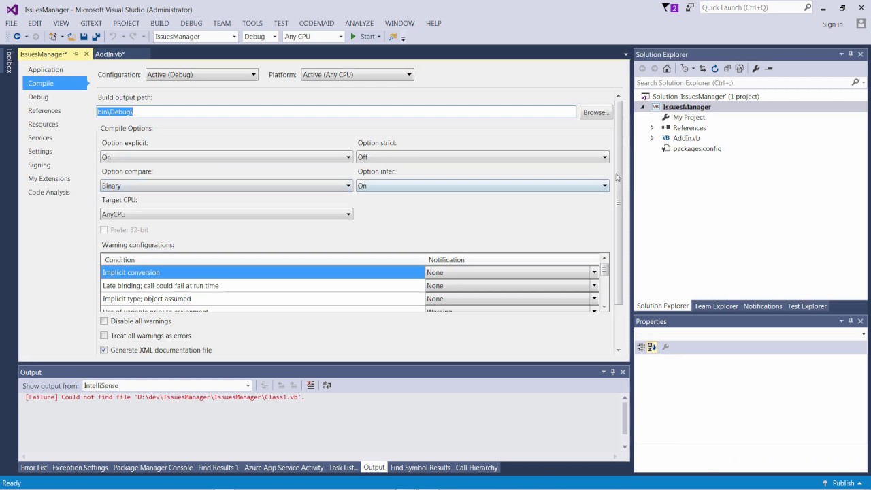Viewport: 871px width, 490px height.
Task: Click the account avatar icon near Sign in
Action: point(861,24)
